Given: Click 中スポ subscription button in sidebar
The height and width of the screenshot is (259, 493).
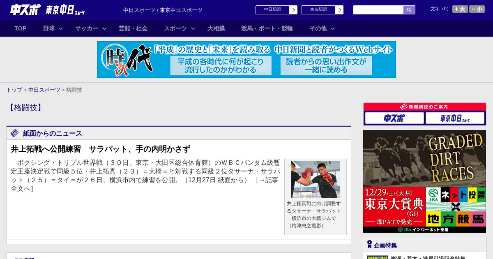Looking at the screenshot, I should (x=394, y=118).
